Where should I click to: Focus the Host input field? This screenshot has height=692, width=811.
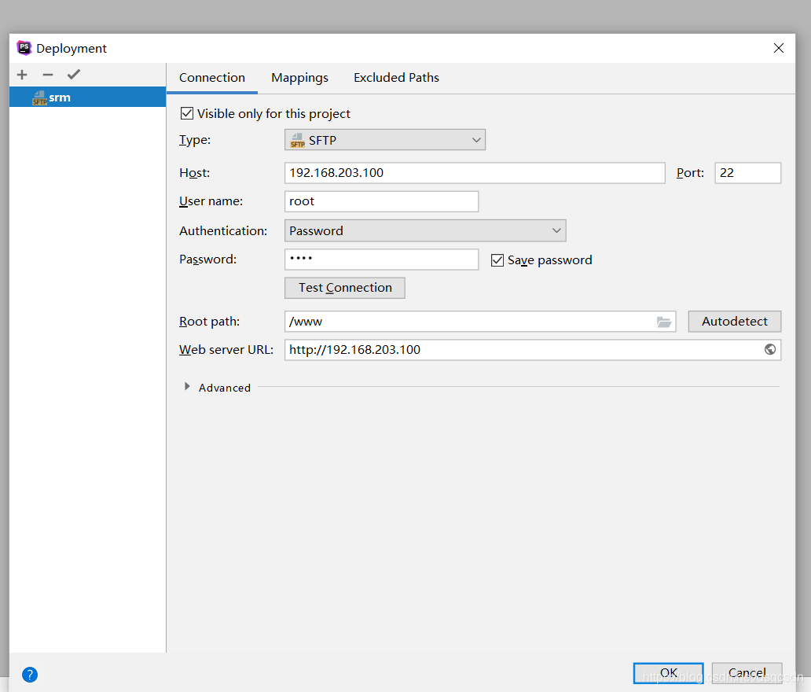pyautogui.click(x=475, y=173)
